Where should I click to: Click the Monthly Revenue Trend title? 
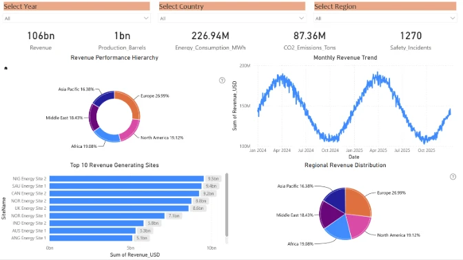[x=345, y=58]
